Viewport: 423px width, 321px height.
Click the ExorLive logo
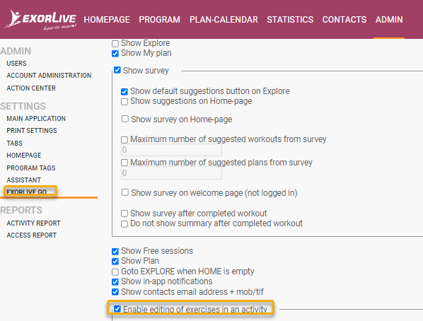click(40, 20)
